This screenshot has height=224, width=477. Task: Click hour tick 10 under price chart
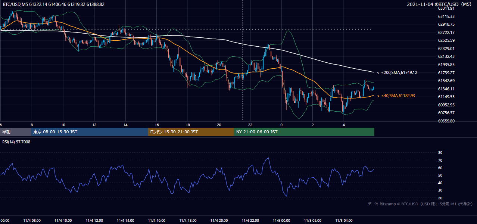(x=63, y=125)
